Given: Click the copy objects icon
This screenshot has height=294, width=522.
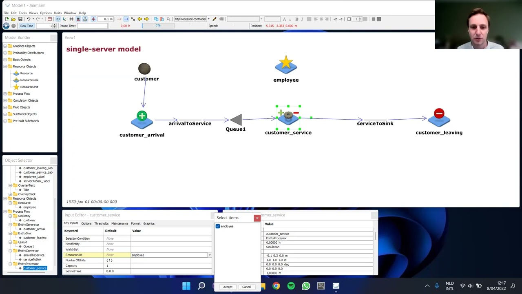Looking at the screenshot, I should 156,19.
